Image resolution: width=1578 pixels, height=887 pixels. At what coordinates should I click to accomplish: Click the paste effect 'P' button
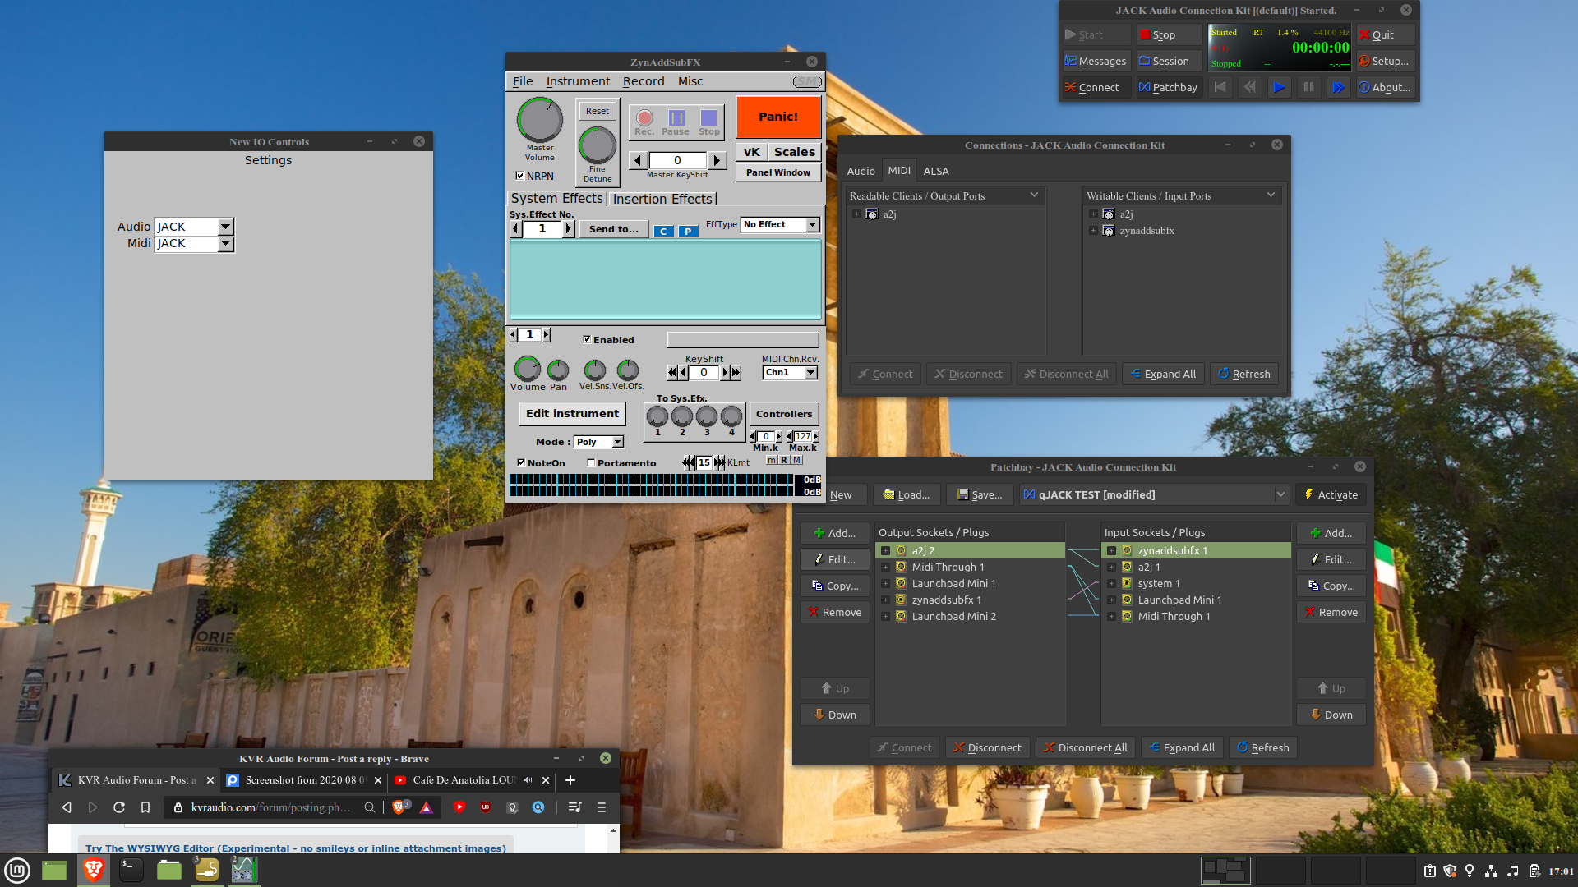[x=688, y=231]
